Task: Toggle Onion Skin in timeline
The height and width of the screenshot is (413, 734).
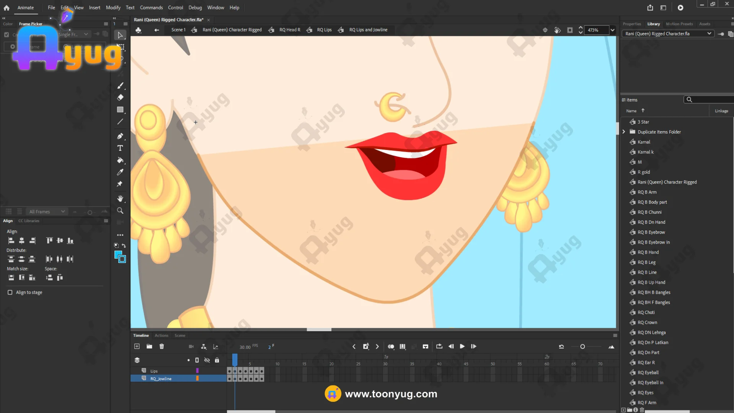Action: click(x=391, y=346)
